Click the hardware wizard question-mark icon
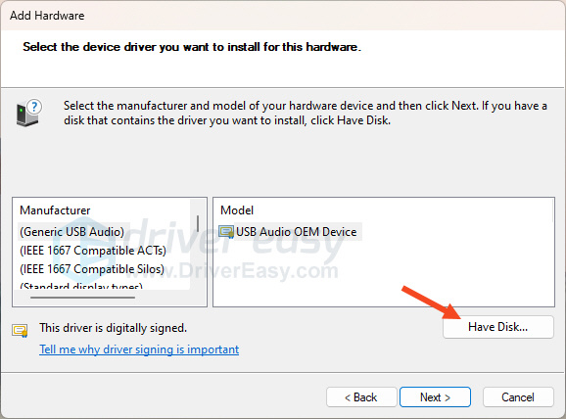The image size is (566, 419). click(x=28, y=113)
